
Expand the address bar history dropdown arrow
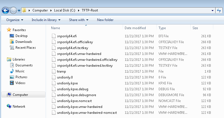(x=212, y=10)
